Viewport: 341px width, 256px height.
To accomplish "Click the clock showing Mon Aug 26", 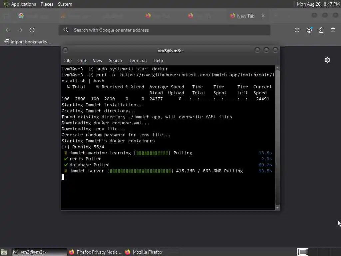I will (318, 4).
